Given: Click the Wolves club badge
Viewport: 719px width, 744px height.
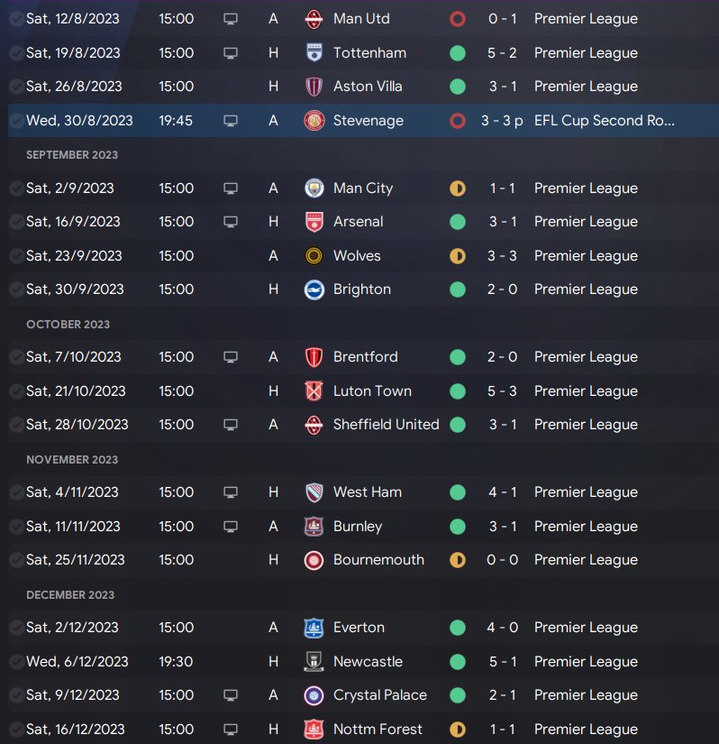Looking at the screenshot, I should (x=314, y=256).
